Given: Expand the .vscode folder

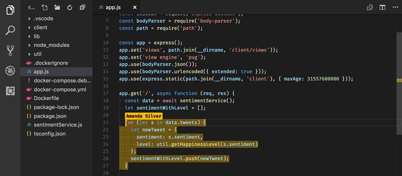Looking at the screenshot, I should (43, 18).
